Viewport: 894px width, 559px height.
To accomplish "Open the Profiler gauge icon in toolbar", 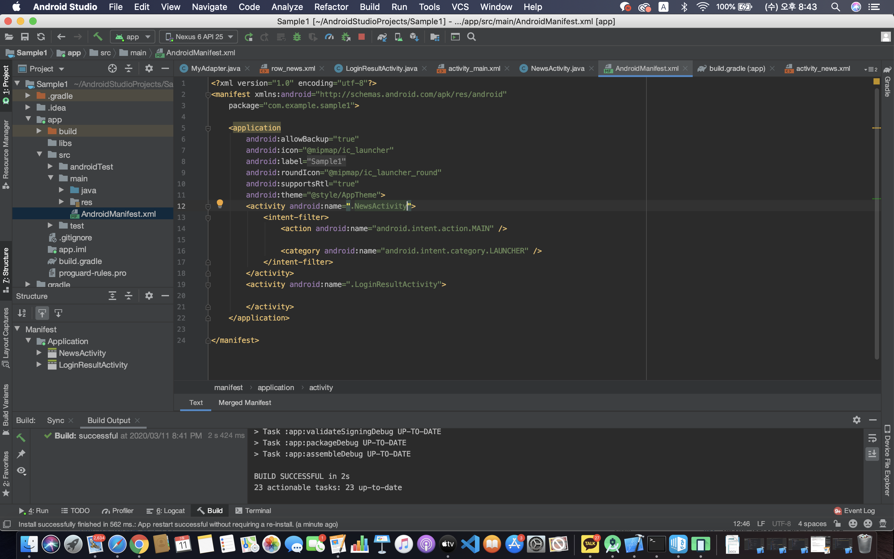I will coord(329,37).
